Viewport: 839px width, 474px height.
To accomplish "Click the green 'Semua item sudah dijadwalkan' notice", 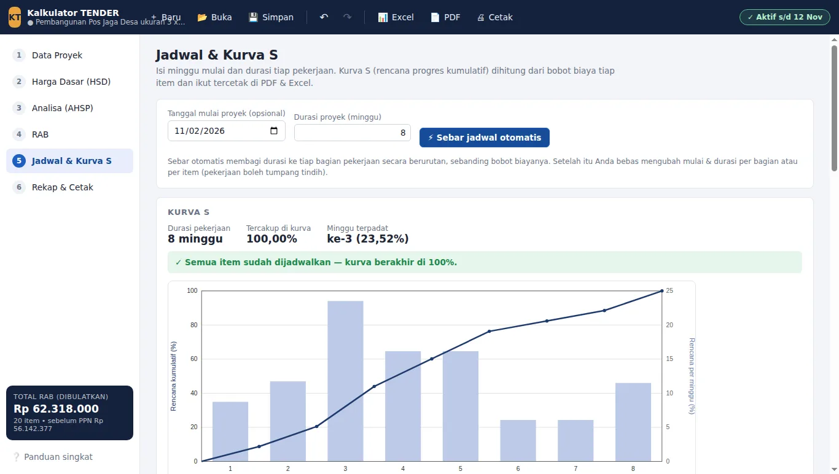I will click(x=485, y=262).
